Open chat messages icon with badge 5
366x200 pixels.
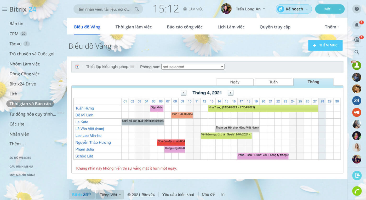(357, 40)
